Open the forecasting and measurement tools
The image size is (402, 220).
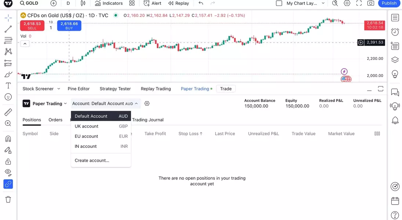click(x=8, y=63)
